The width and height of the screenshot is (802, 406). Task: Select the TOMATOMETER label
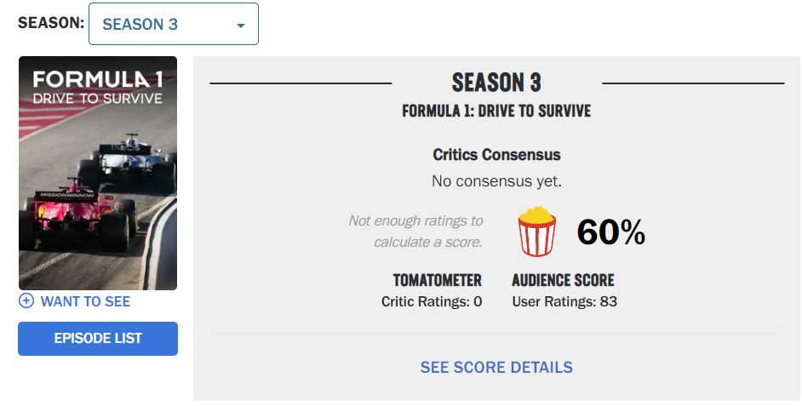click(437, 280)
